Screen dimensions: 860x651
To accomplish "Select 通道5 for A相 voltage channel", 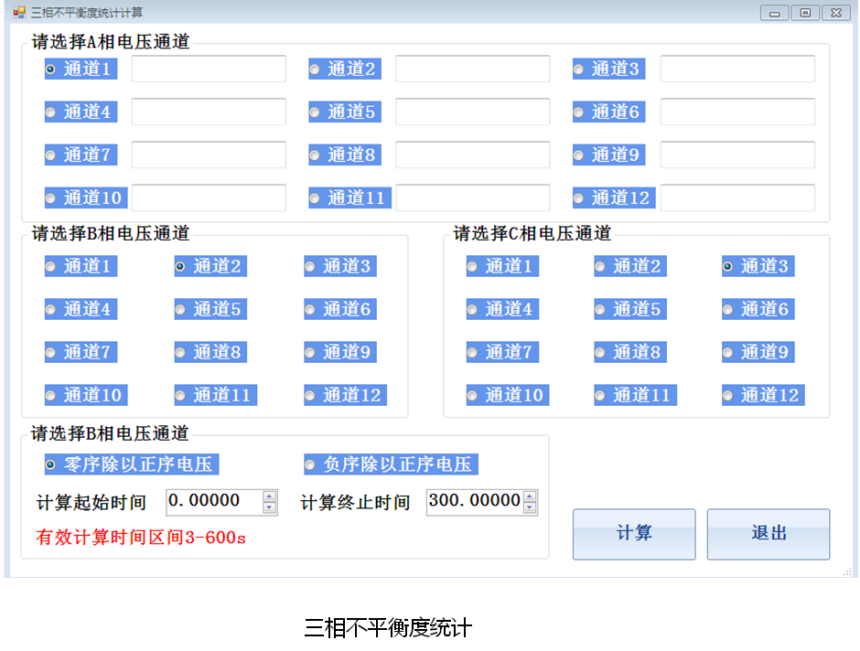I will [315, 112].
